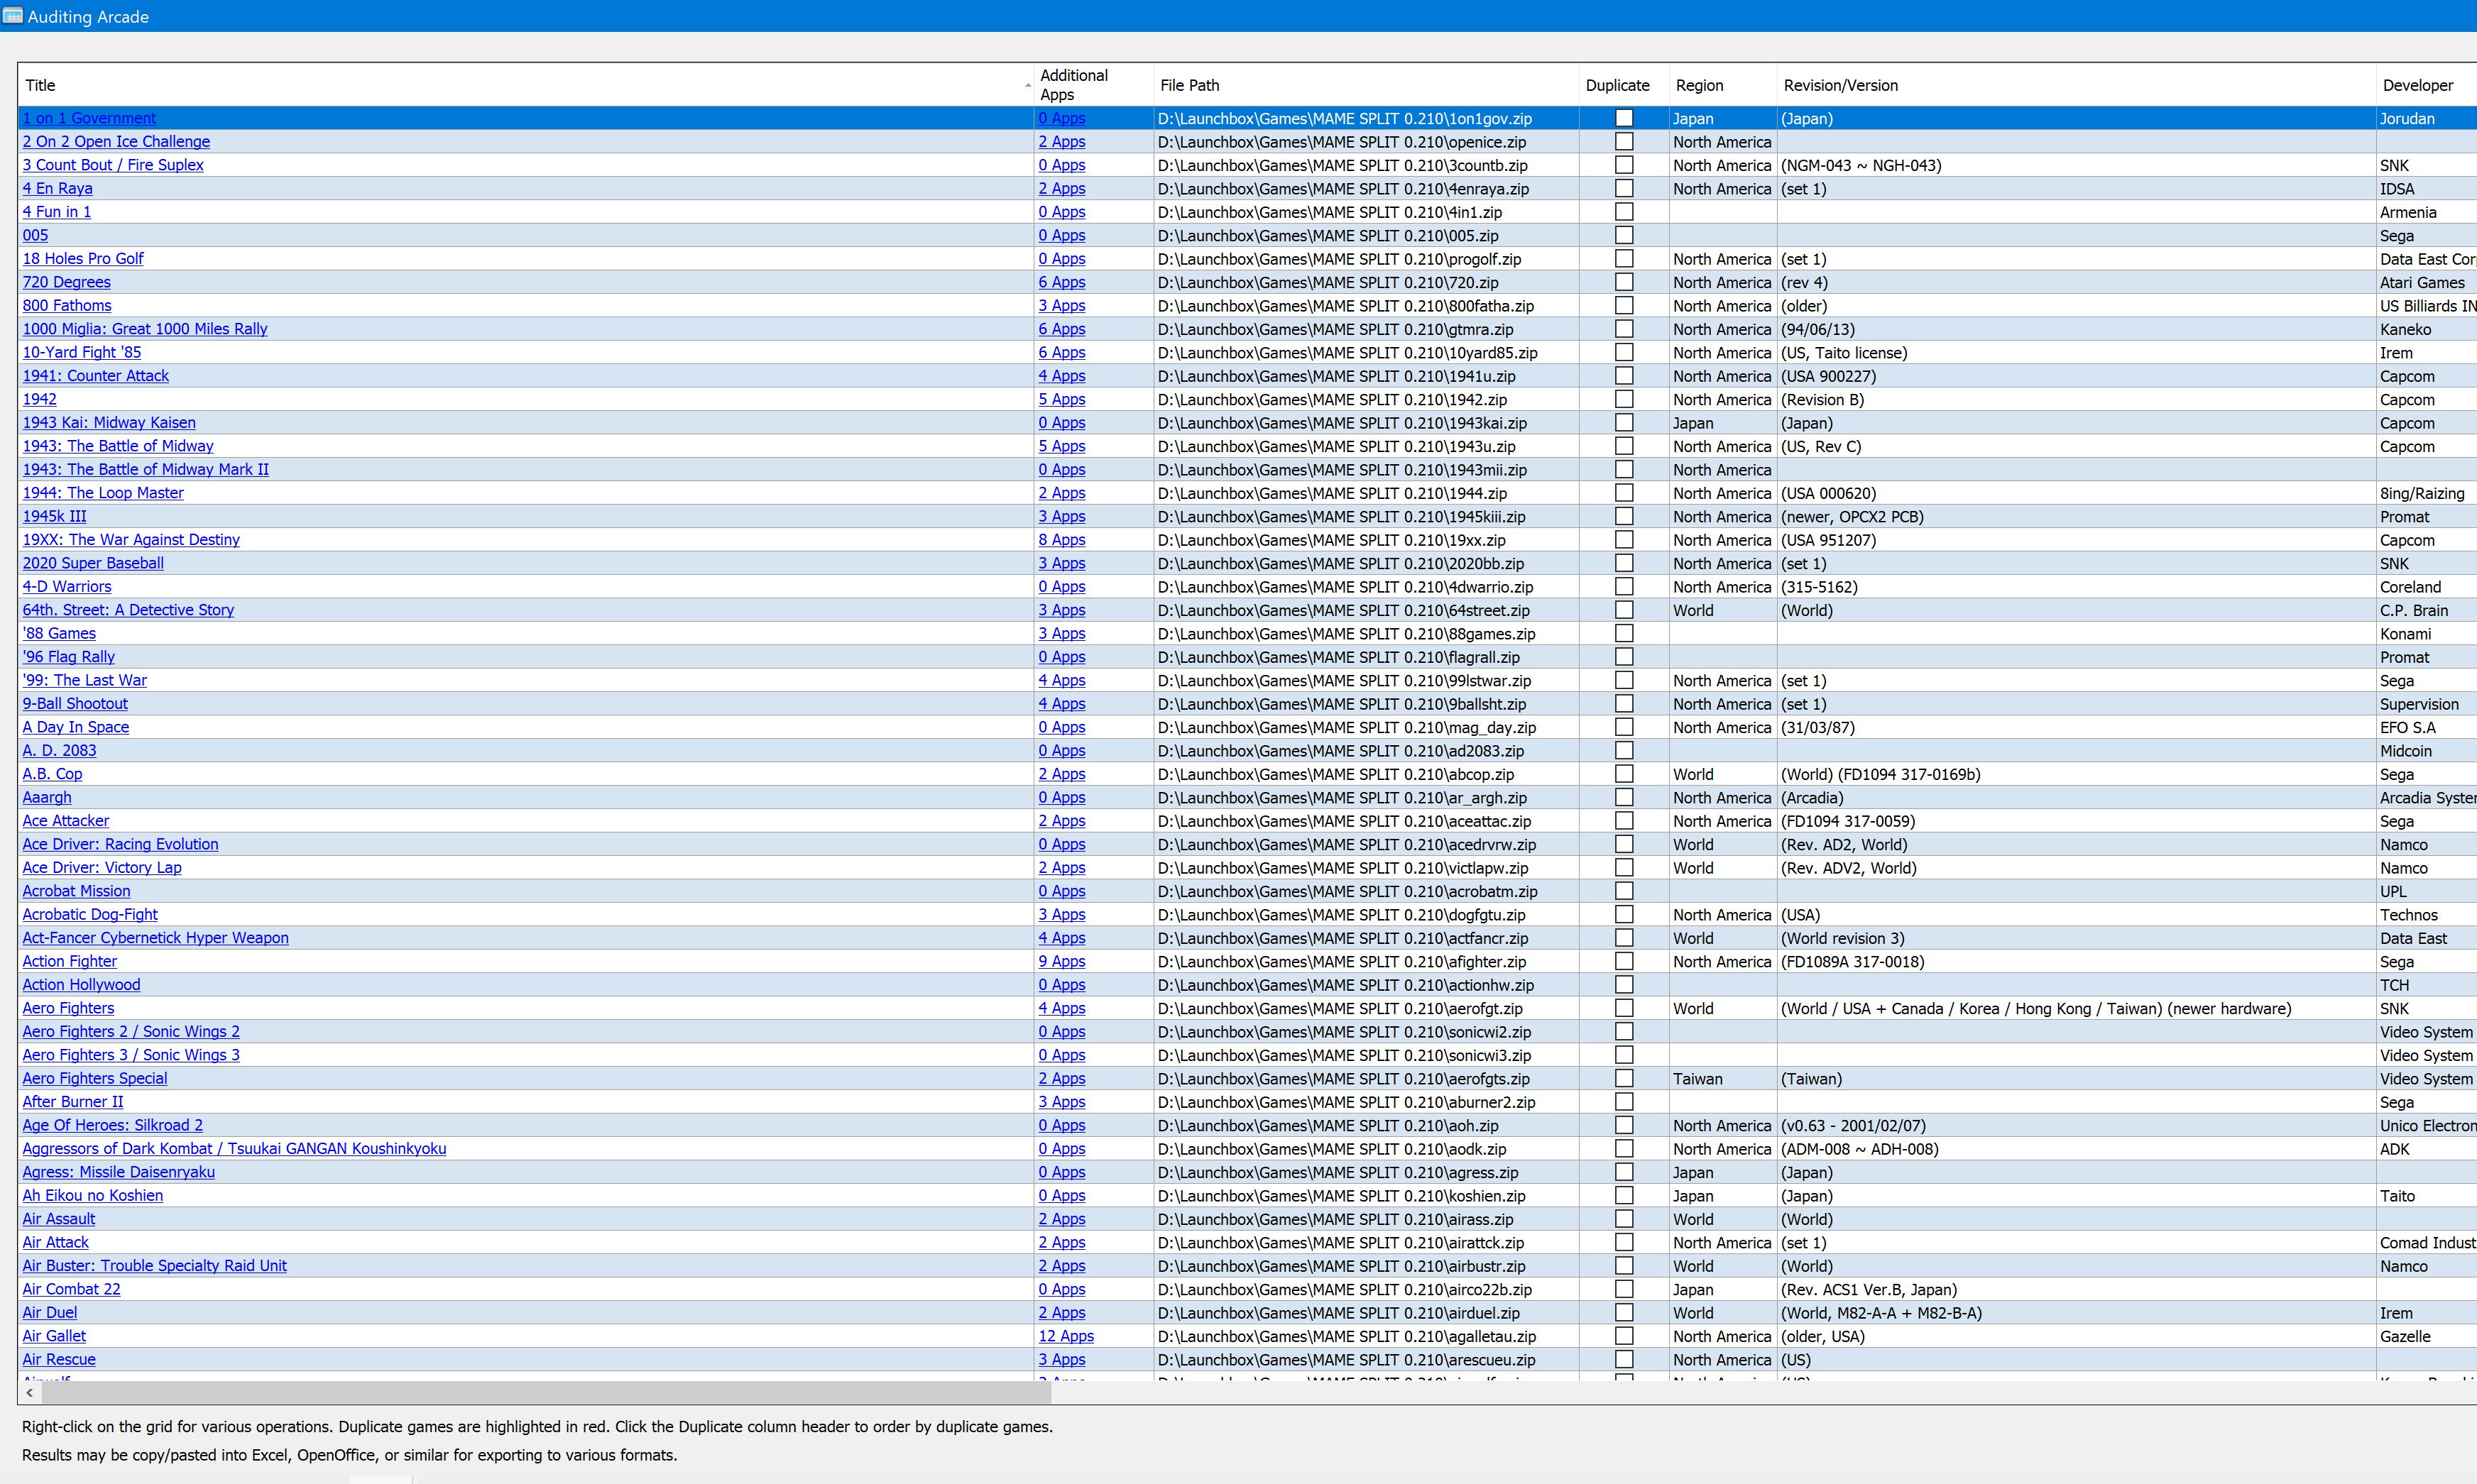The image size is (2477, 1484).
Task: Toggle Duplicate checkbox for '88 Games
Action: 1624,633
